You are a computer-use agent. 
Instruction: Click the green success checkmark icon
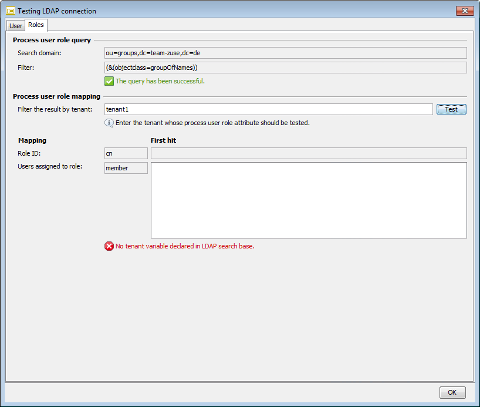coord(109,81)
